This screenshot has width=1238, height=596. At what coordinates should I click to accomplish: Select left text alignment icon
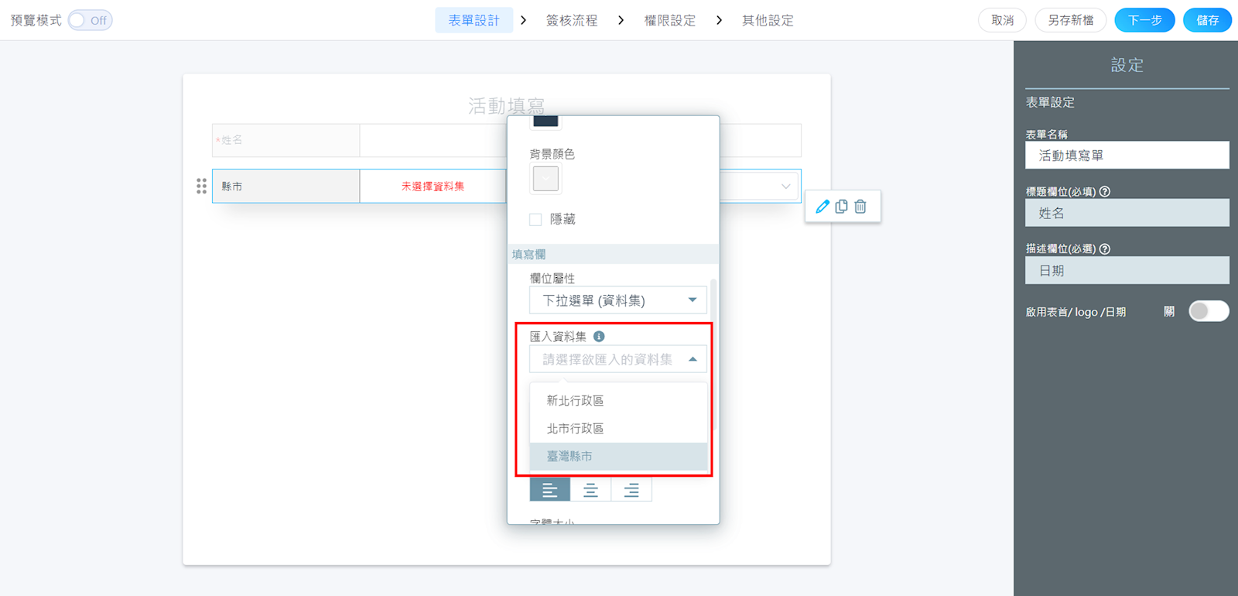coord(549,490)
